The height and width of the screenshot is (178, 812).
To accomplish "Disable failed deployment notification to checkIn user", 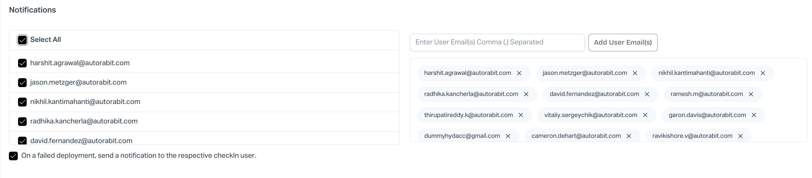I will pos(13,156).
